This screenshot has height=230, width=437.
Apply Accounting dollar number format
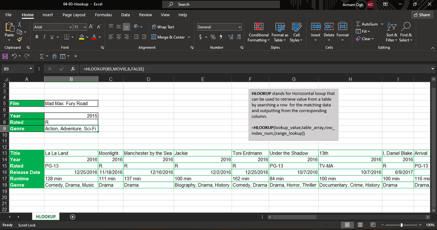coord(201,37)
